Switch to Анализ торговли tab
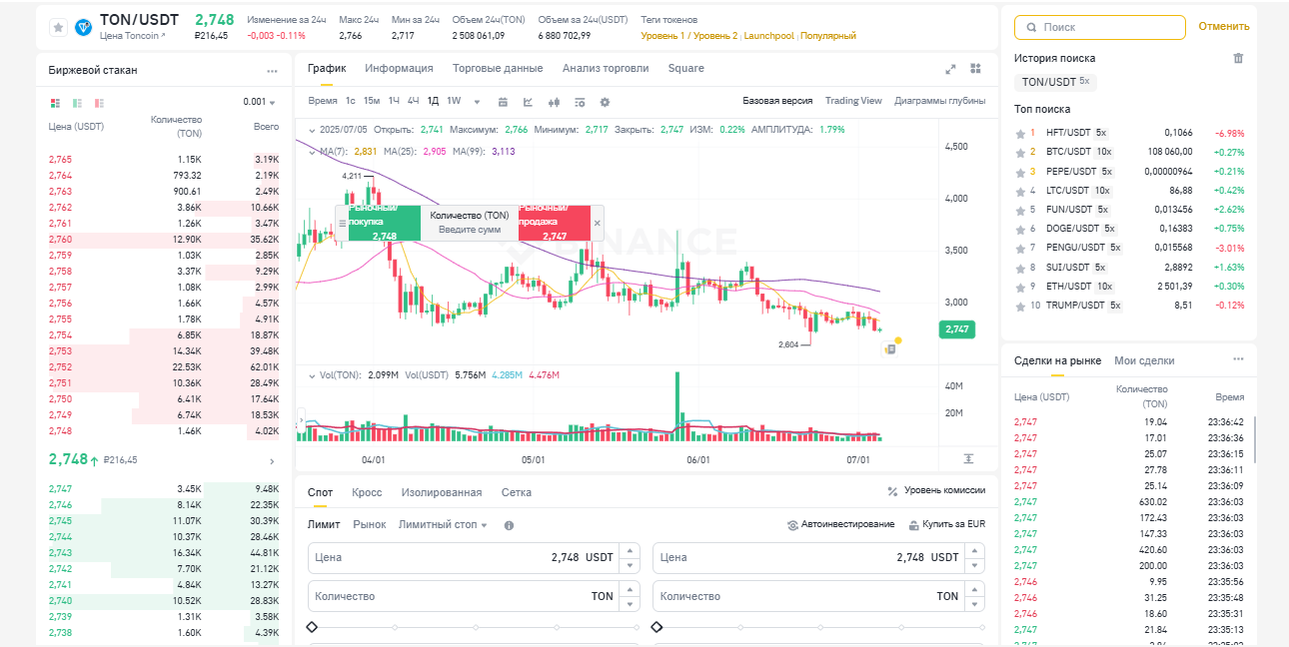 click(606, 69)
